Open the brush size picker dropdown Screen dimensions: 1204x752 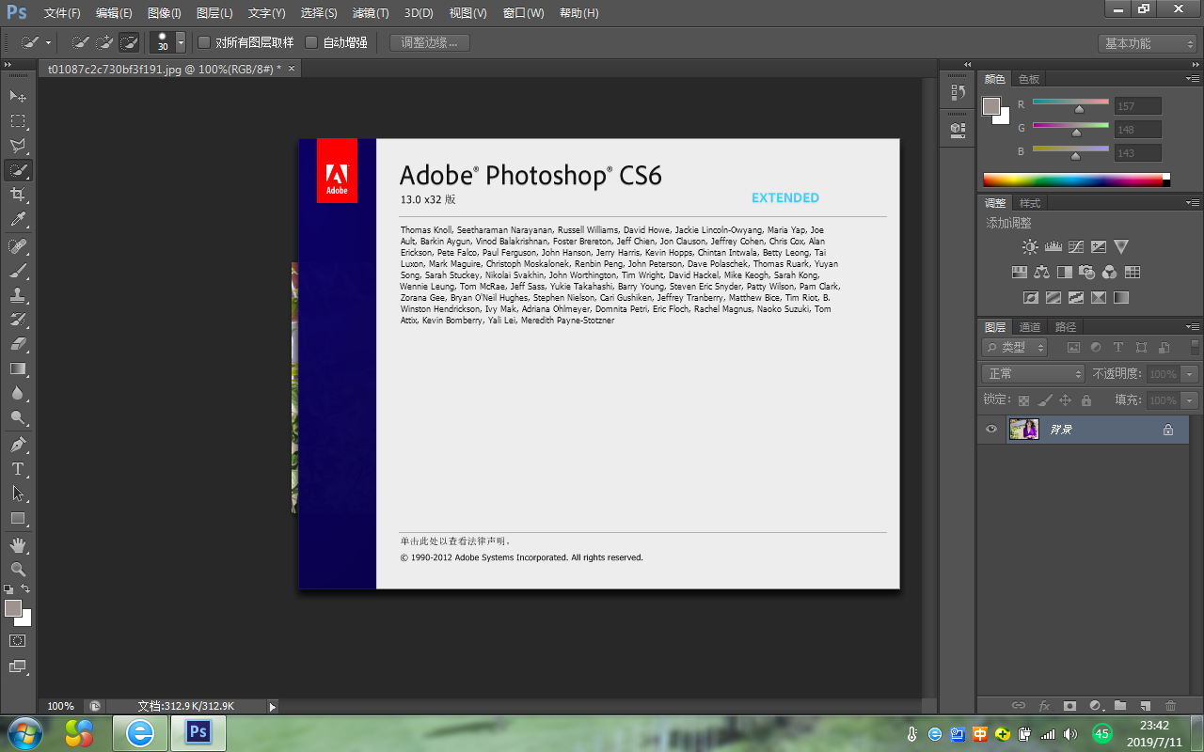coord(181,42)
